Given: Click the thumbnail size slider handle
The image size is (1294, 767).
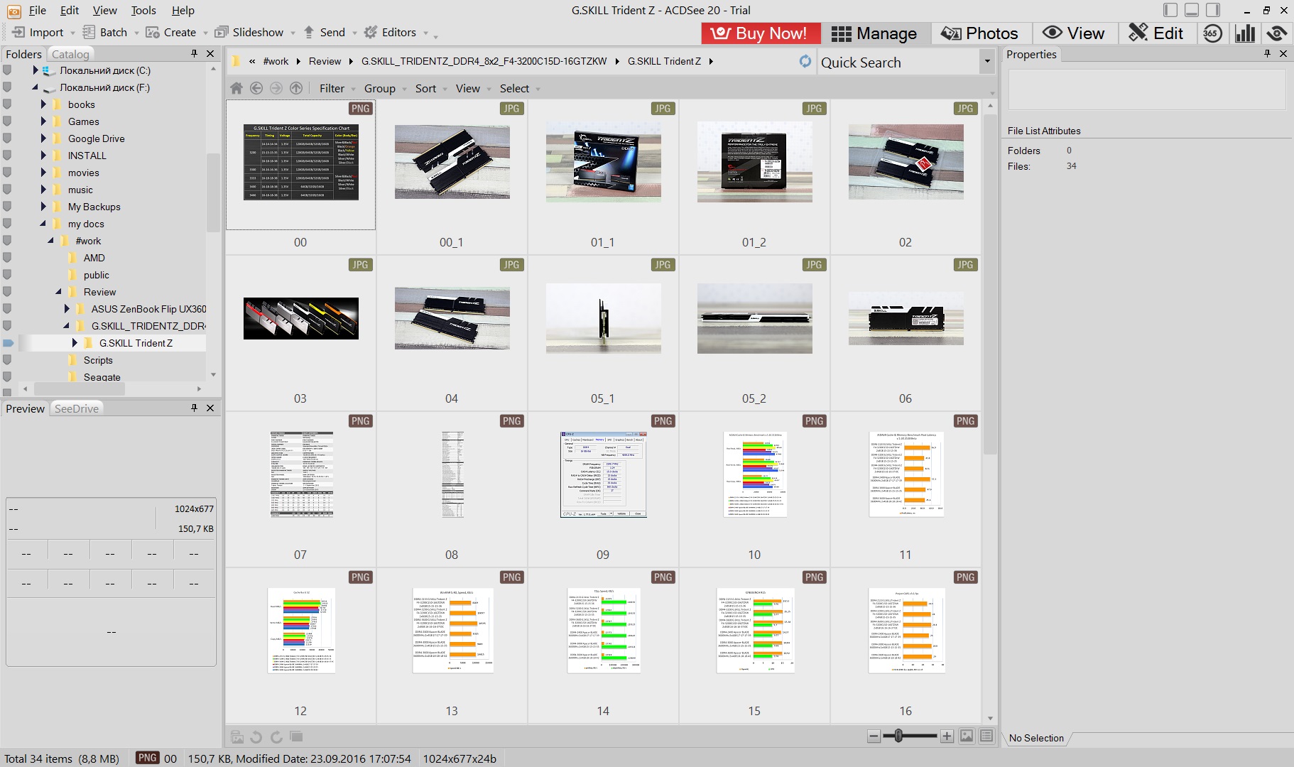Looking at the screenshot, I should [898, 736].
